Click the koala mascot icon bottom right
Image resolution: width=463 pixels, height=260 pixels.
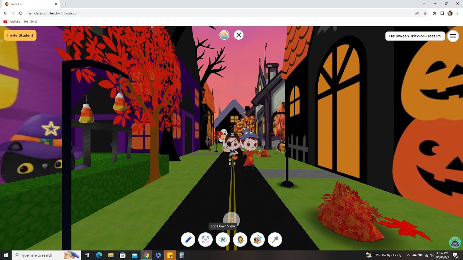[x=455, y=242]
